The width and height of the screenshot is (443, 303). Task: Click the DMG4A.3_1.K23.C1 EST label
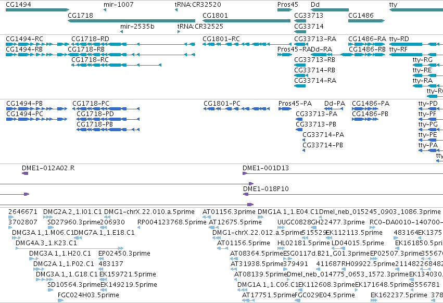point(46,243)
